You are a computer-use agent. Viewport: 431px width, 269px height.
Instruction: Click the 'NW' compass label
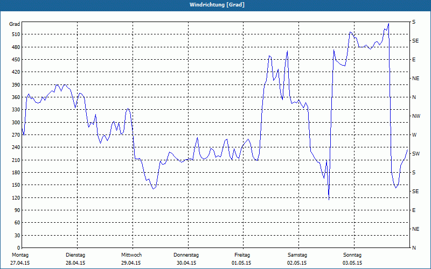coord(416,116)
